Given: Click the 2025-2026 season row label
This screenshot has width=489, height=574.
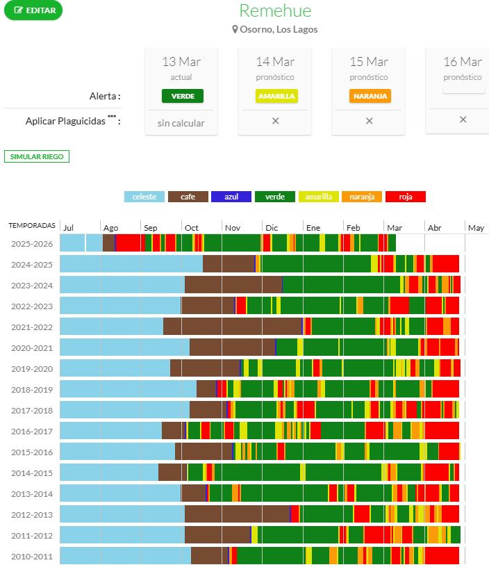Looking at the screenshot, I should tap(32, 244).
